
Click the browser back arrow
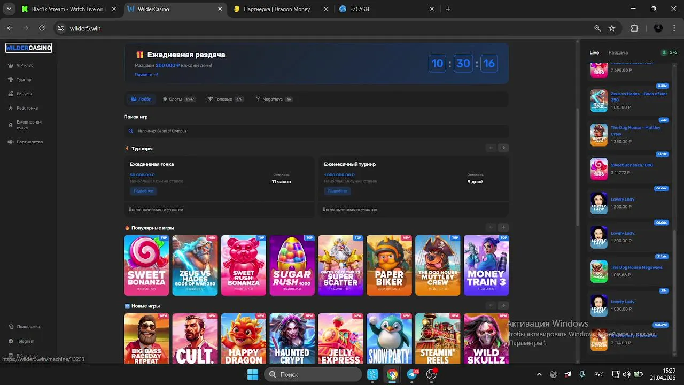(x=10, y=28)
